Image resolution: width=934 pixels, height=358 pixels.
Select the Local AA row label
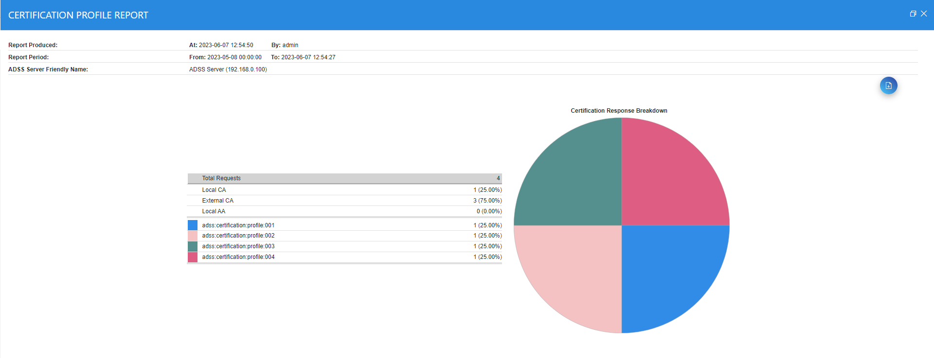[214, 211]
